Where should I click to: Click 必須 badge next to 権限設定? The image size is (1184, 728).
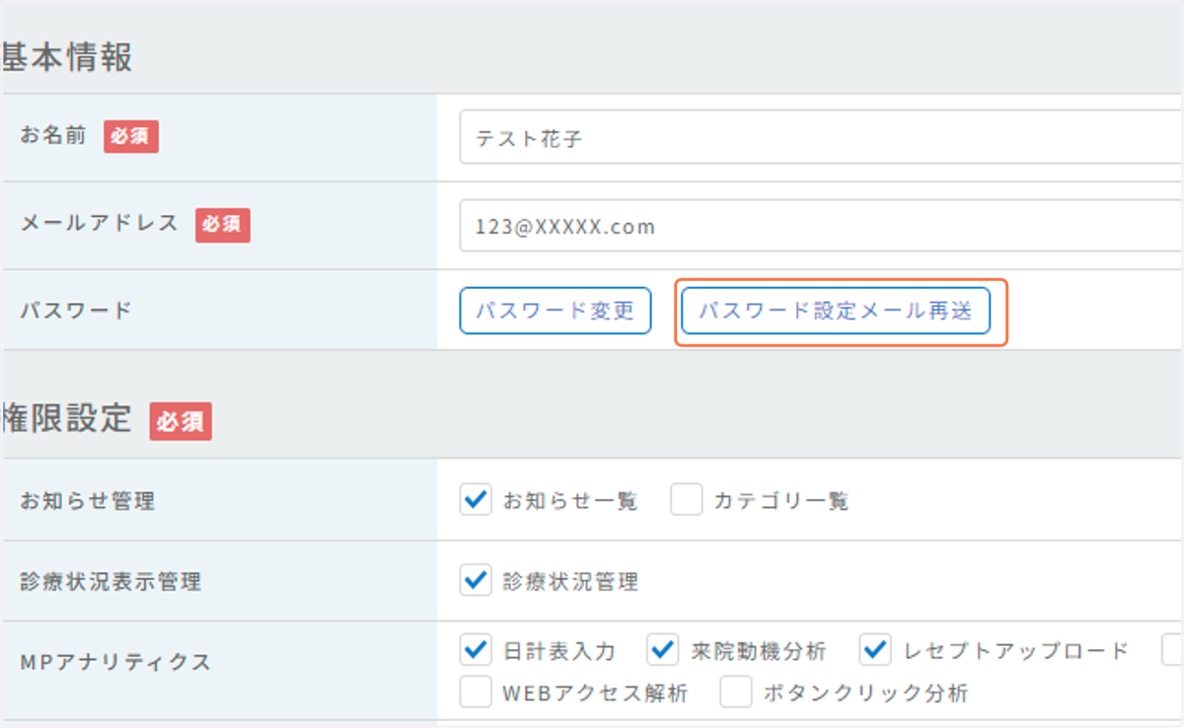click(181, 421)
